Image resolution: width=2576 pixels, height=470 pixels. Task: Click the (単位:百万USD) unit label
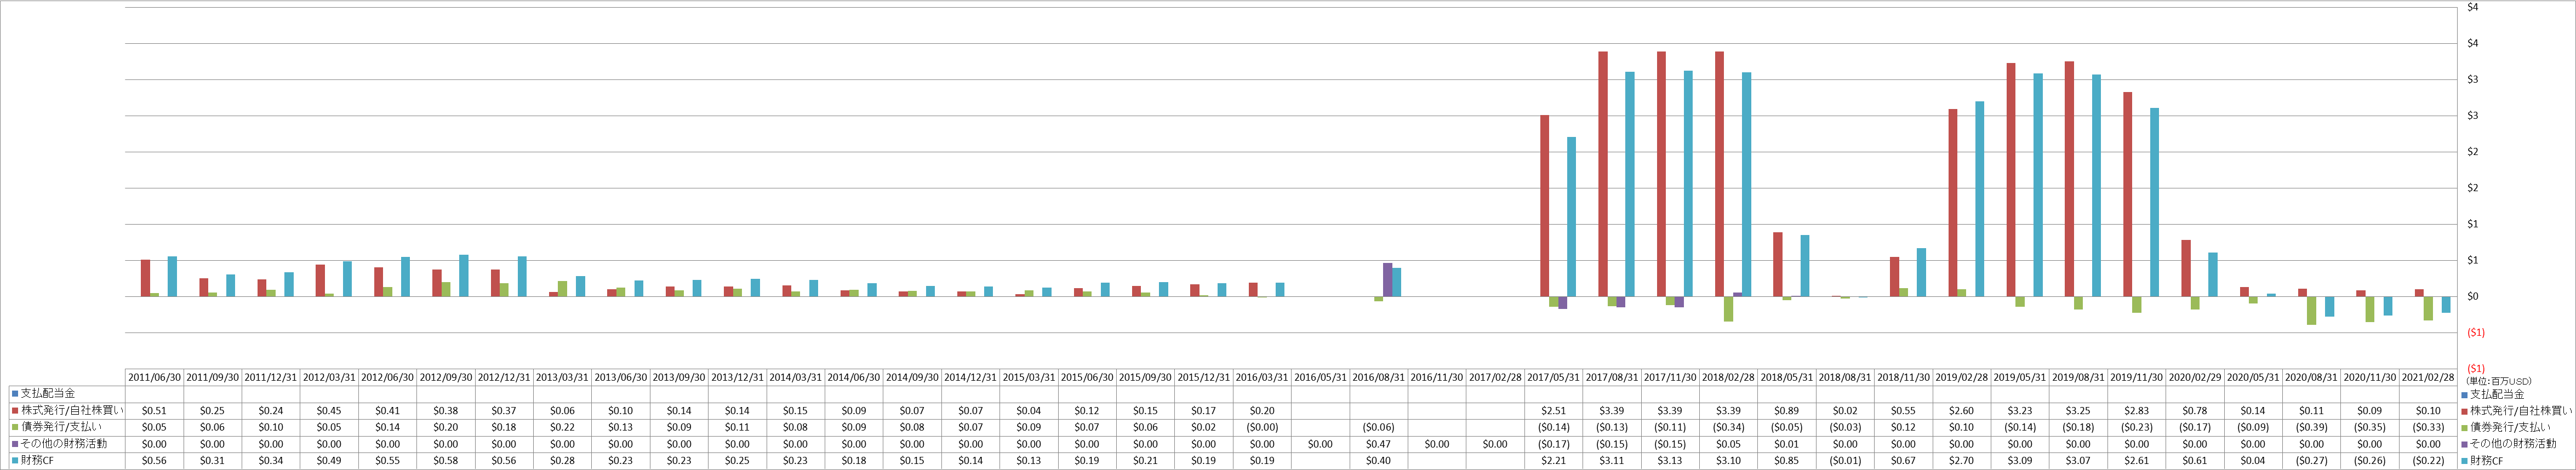click(2490, 381)
